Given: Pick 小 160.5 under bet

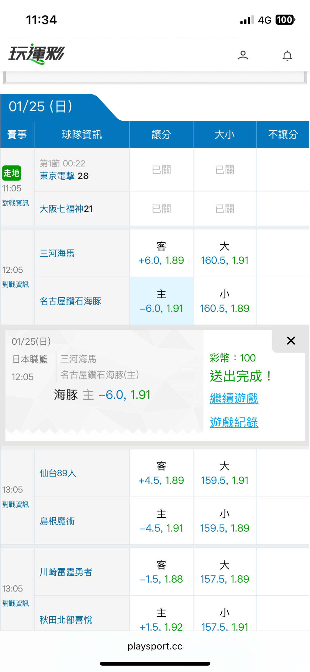Looking at the screenshot, I should tap(225, 301).
